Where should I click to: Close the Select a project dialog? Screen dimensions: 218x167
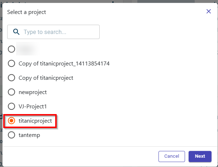[x=209, y=11]
